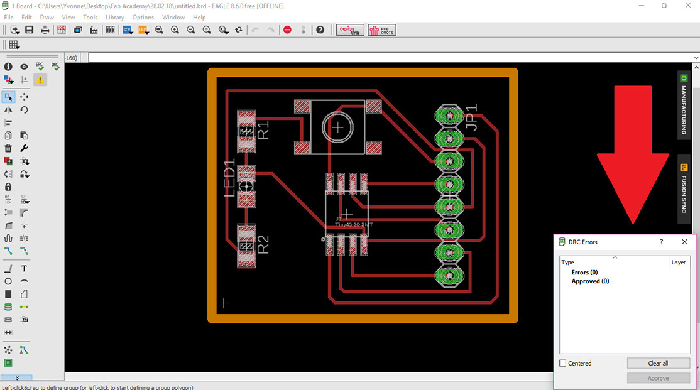Click the Info tool icon
Viewport: 700px width, 390px height.
pos(8,67)
